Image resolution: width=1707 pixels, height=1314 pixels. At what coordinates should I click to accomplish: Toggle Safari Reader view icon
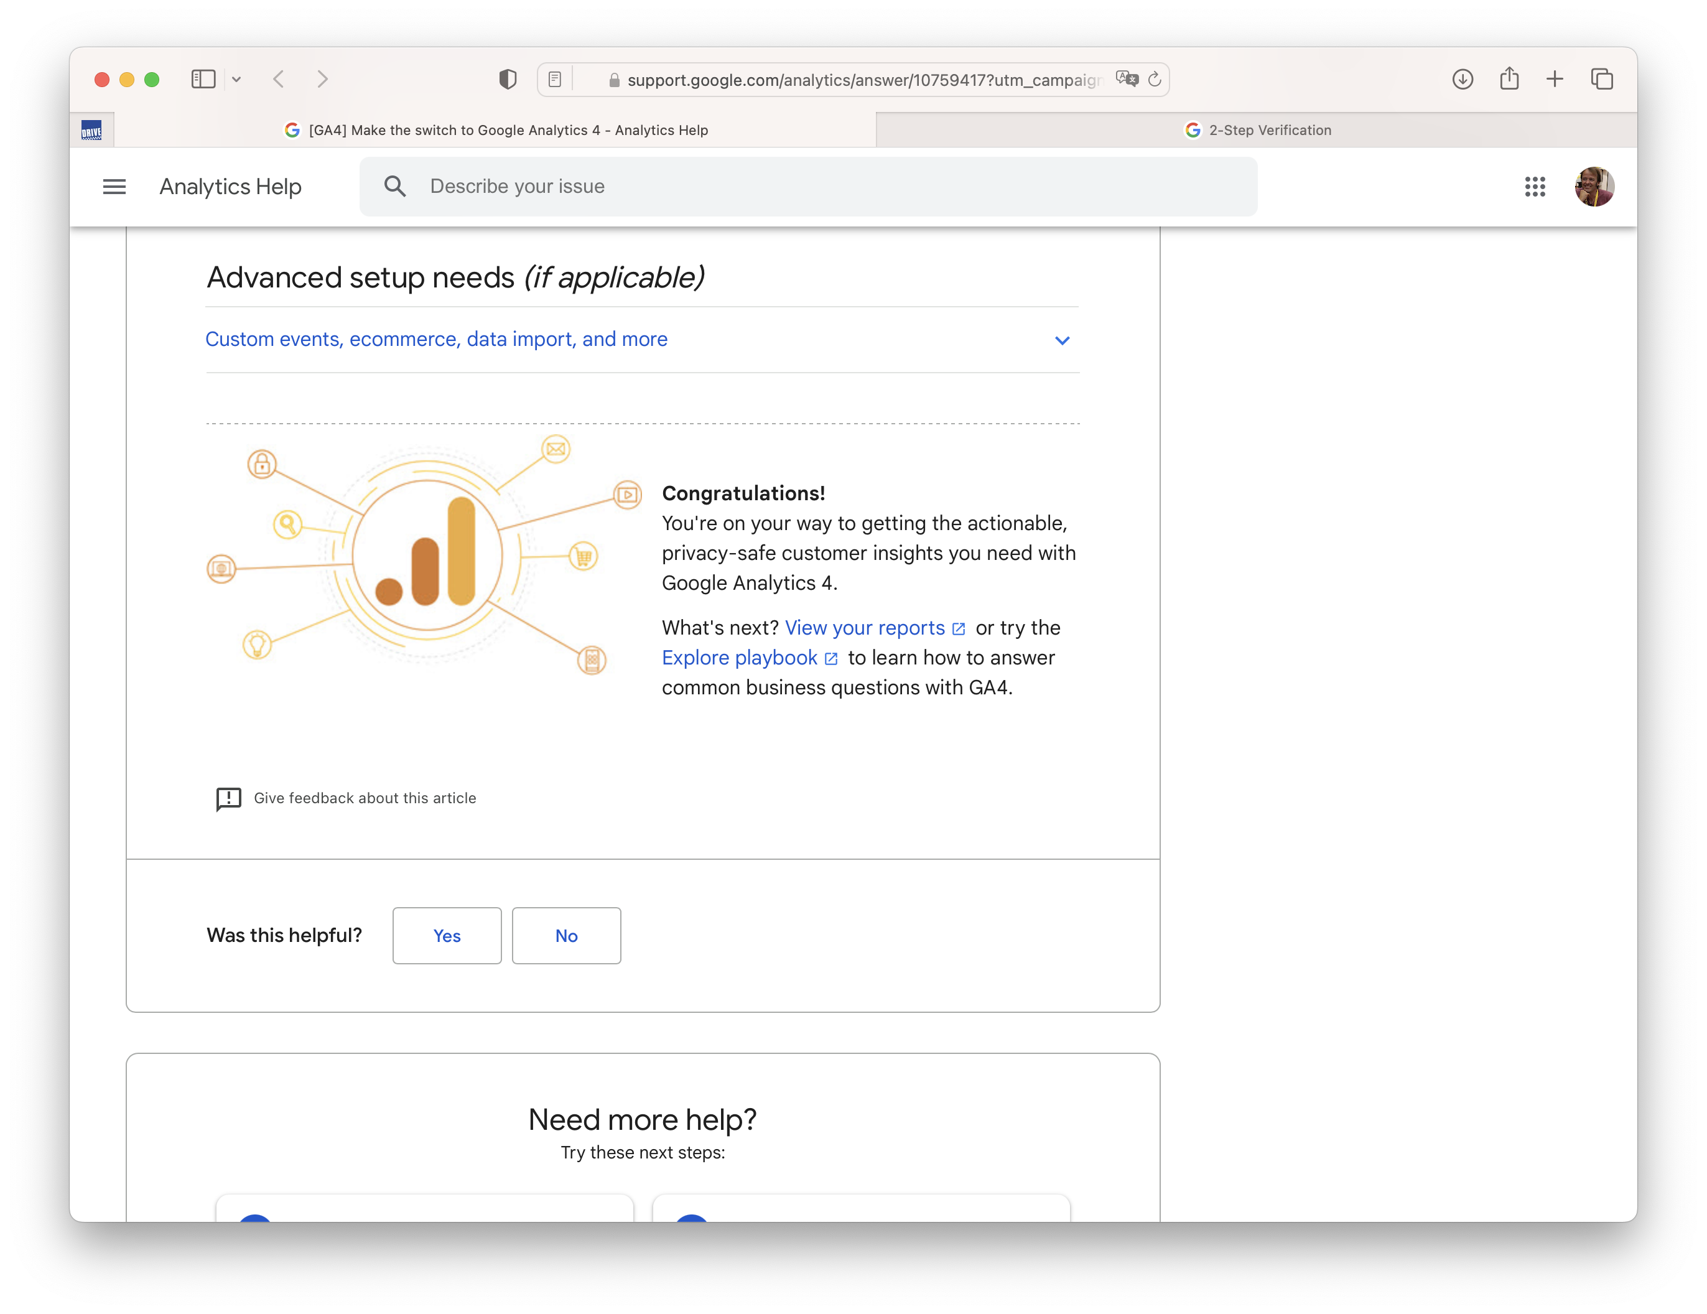[x=554, y=79]
